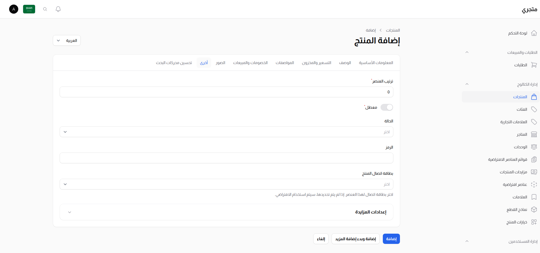Click the shopping bag icon for المنتجات
Screen dimensions: 540x253
coord(534,97)
